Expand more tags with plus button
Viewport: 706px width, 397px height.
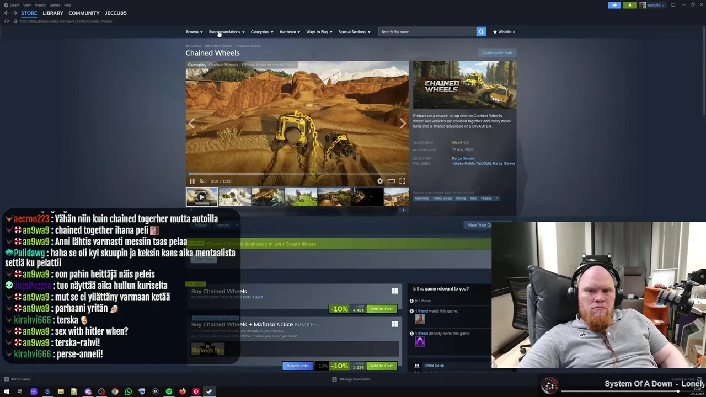[x=496, y=198]
